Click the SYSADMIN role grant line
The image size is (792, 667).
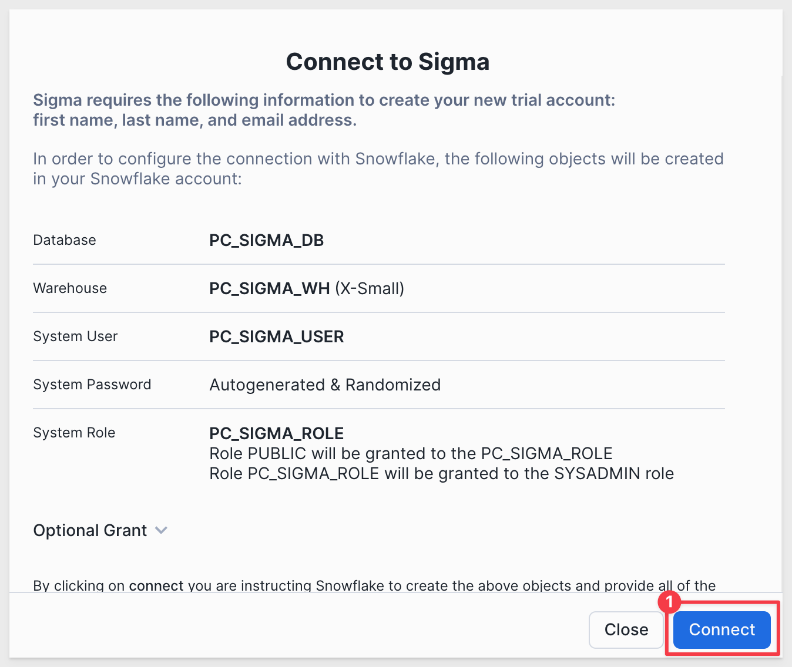click(441, 473)
